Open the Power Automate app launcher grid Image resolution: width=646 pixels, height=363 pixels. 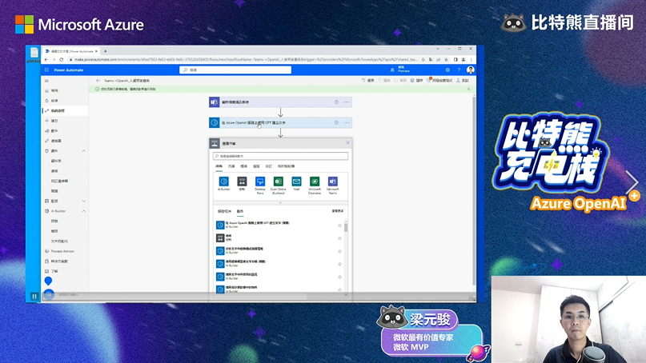coord(46,70)
